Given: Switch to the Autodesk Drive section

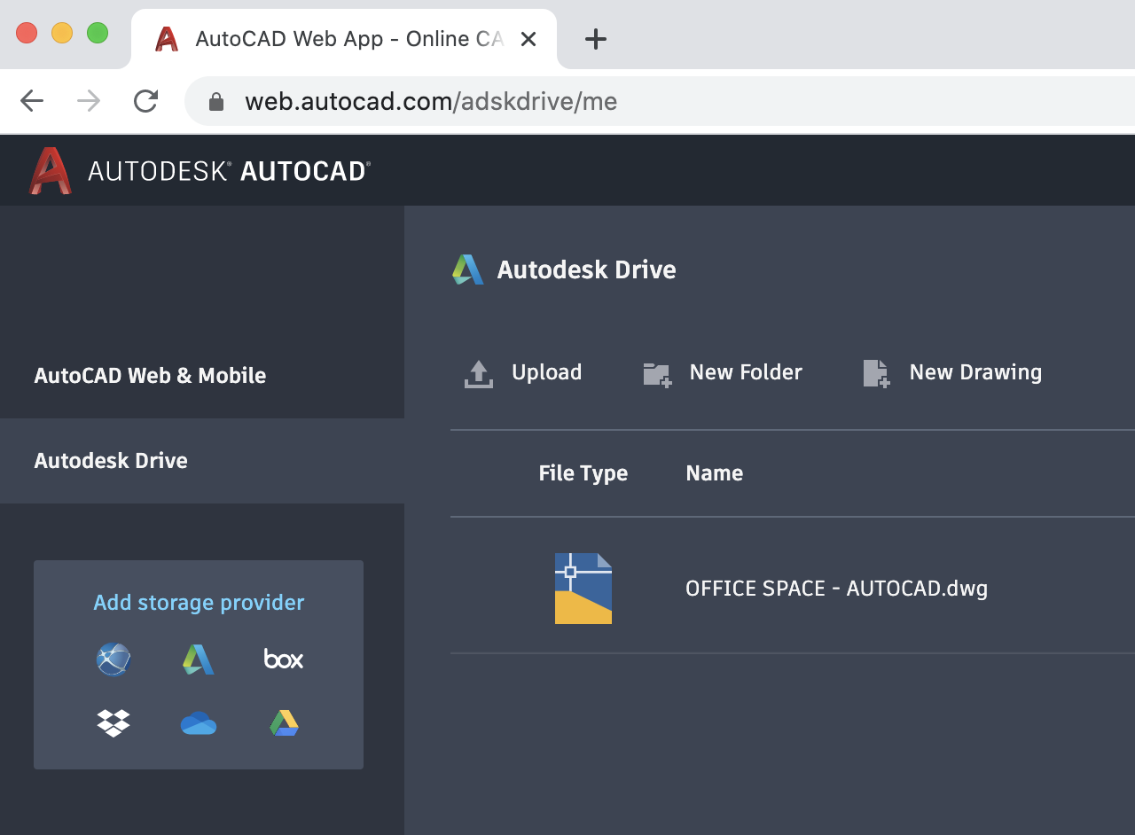Looking at the screenshot, I should (110, 460).
